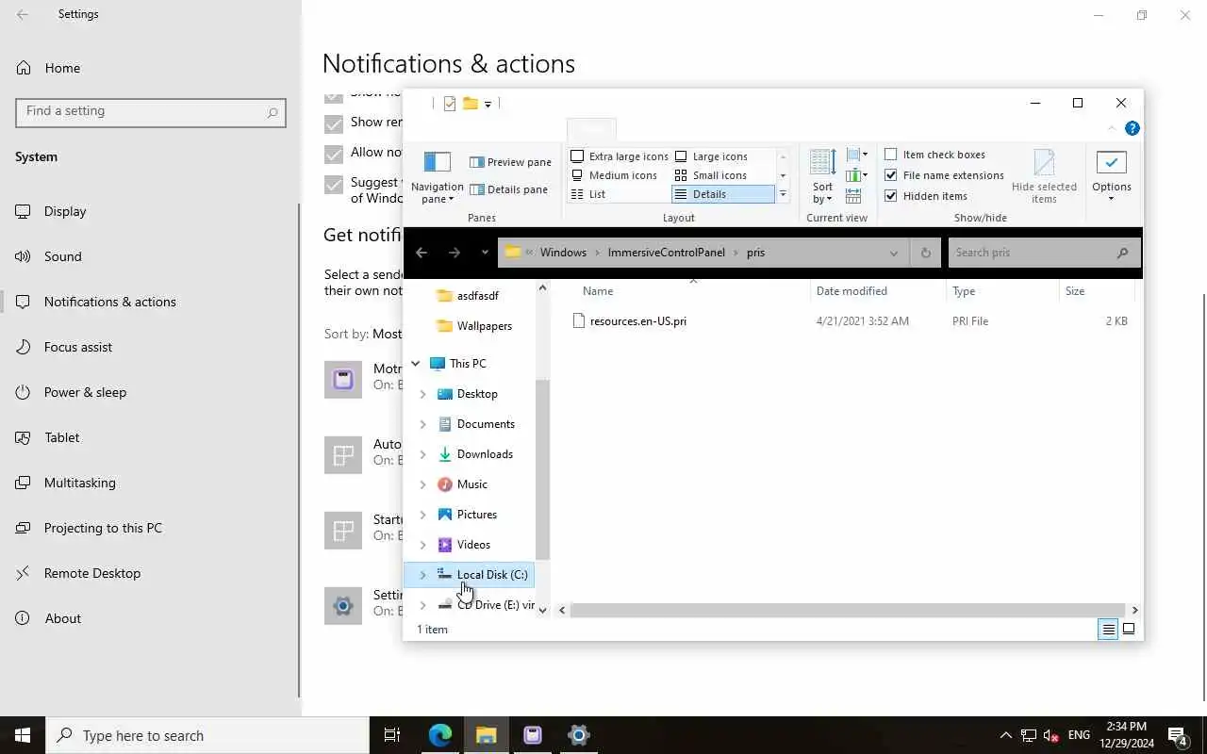Click the Properties icon in the quick access toolbar
This screenshot has width=1207, height=754.
click(450, 104)
